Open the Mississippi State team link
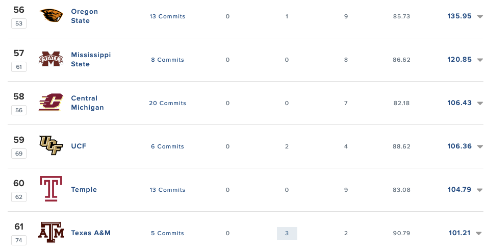487x252 pixels. click(x=91, y=60)
